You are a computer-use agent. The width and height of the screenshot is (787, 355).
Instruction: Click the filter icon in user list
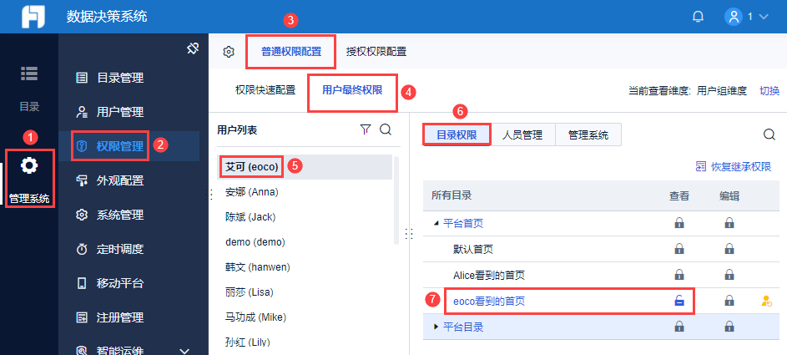pyautogui.click(x=365, y=129)
